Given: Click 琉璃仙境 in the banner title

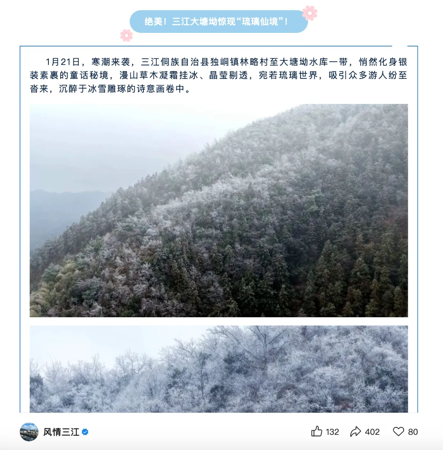Looking at the screenshot, I should pyautogui.click(x=260, y=21).
